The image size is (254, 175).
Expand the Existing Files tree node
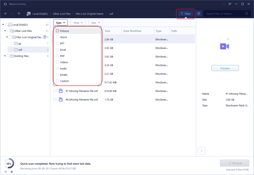tap(5, 56)
